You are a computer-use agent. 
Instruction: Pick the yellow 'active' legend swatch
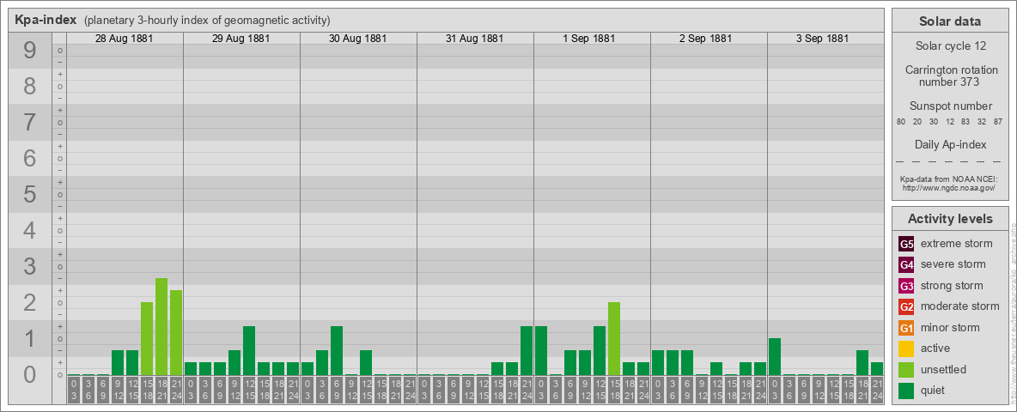coord(907,348)
